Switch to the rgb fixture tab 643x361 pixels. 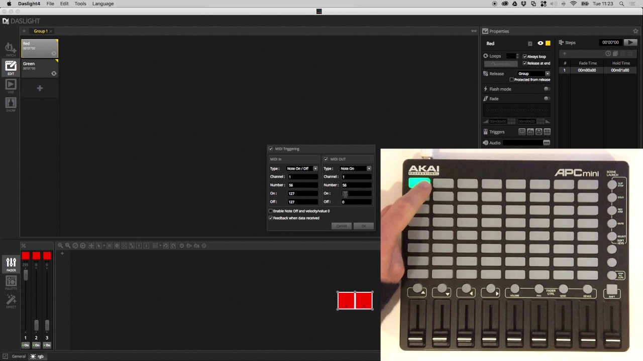pos(37,356)
